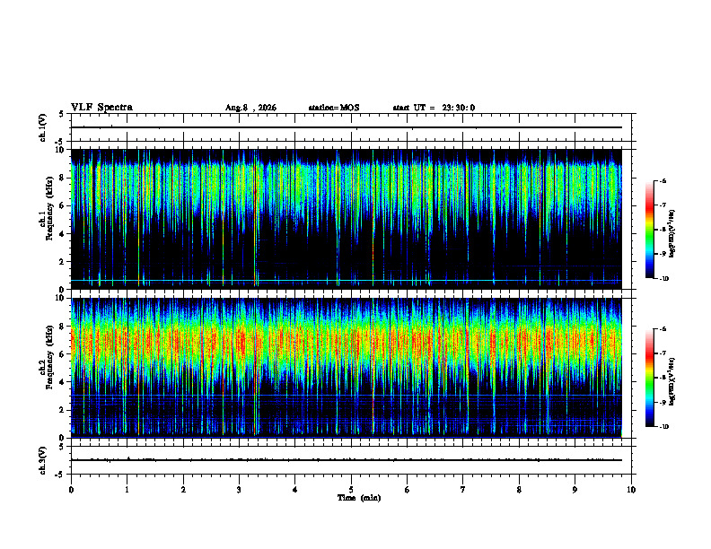711x549 pixels.
Task: Click ch.2 frequency tick label "4"
Action: tap(62, 382)
